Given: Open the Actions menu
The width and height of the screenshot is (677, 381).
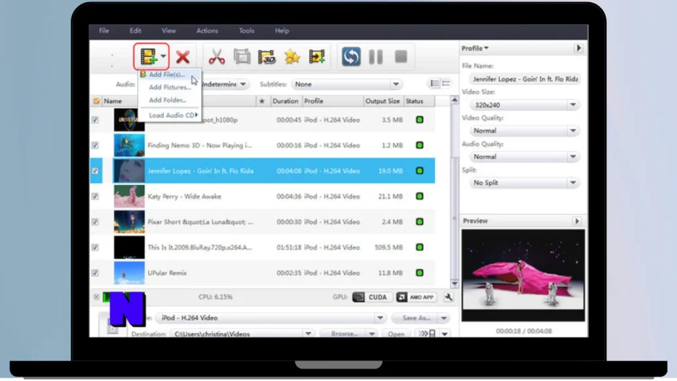Looking at the screenshot, I should [x=207, y=30].
